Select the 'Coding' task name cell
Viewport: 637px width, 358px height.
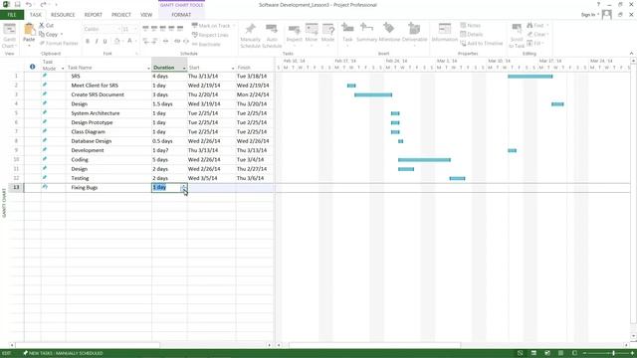pyautogui.click(x=108, y=159)
